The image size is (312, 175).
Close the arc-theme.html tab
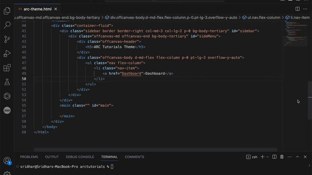tap(56, 9)
